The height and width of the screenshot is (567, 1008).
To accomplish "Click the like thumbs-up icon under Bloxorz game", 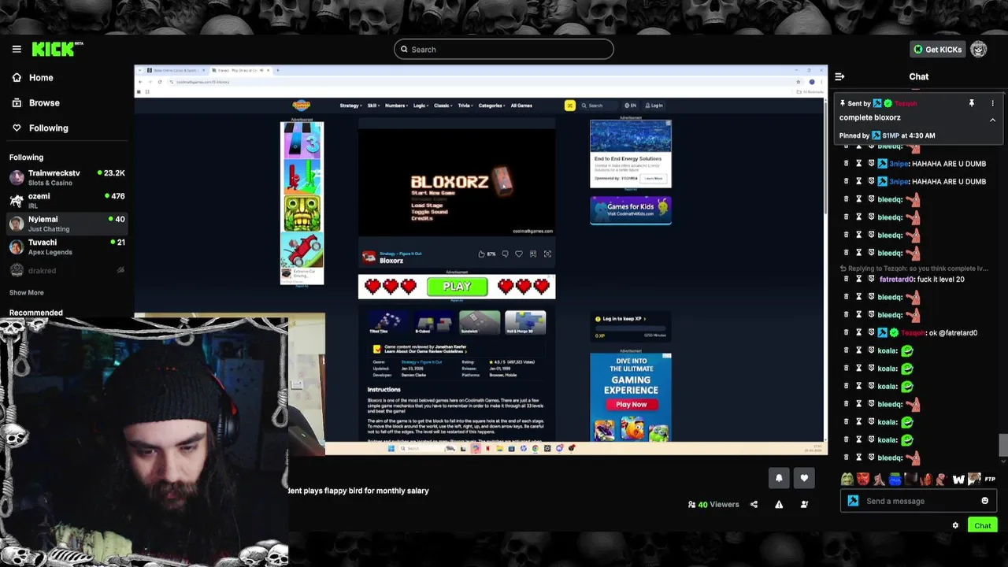I will [x=481, y=254].
